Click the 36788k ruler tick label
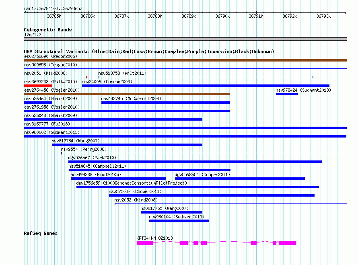The image size is (358, 265). coord(155,16)
